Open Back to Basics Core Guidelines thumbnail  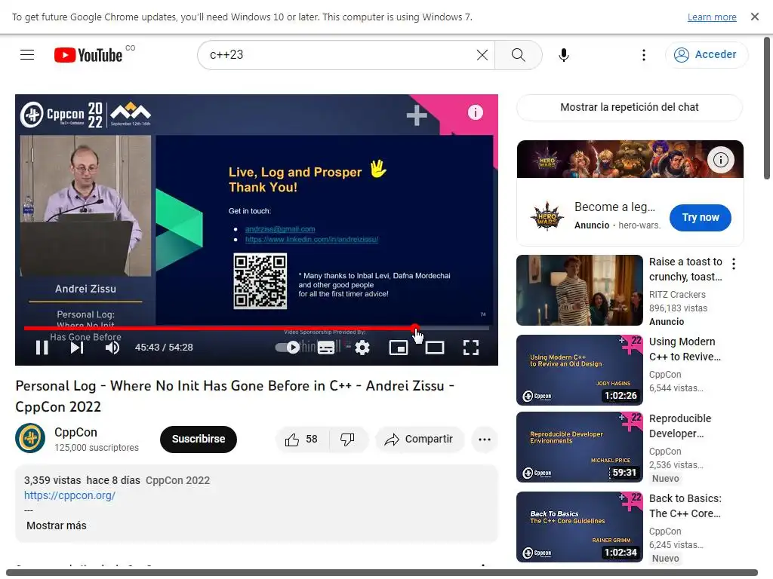tap(579, 526)
